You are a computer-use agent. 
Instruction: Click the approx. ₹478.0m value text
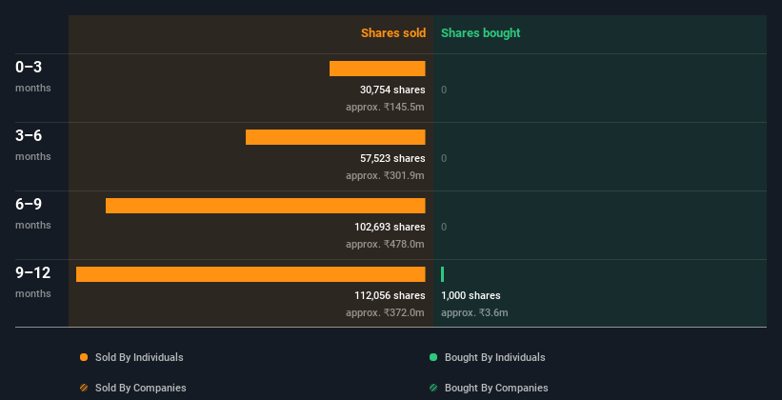pos(385,244)
